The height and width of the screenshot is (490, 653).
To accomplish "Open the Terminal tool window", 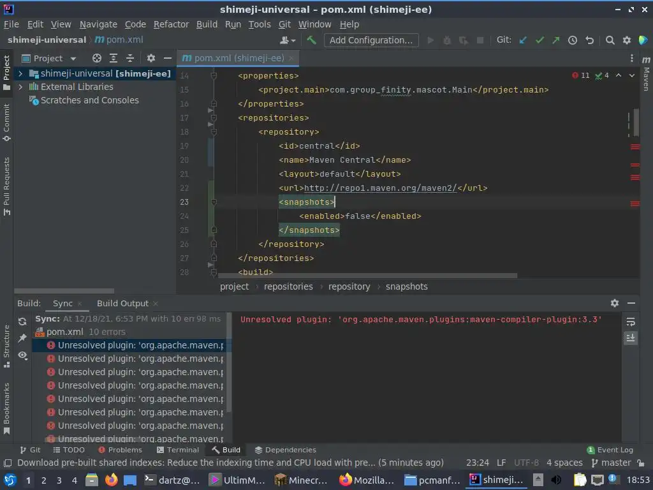I will tap(178, 450).
